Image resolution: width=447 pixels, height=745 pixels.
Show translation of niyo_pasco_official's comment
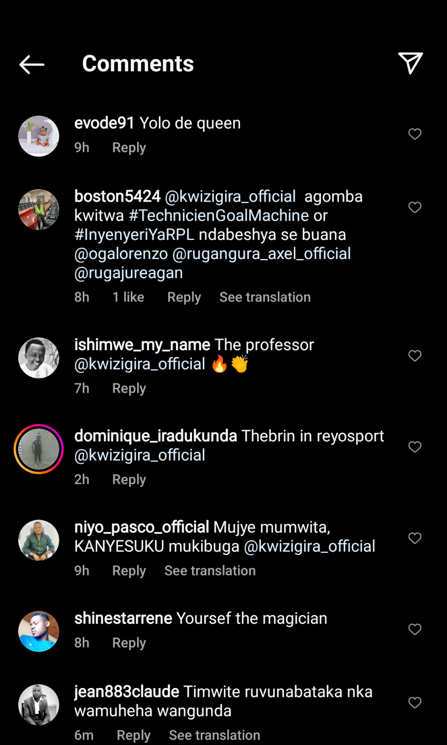click(210, 571)
